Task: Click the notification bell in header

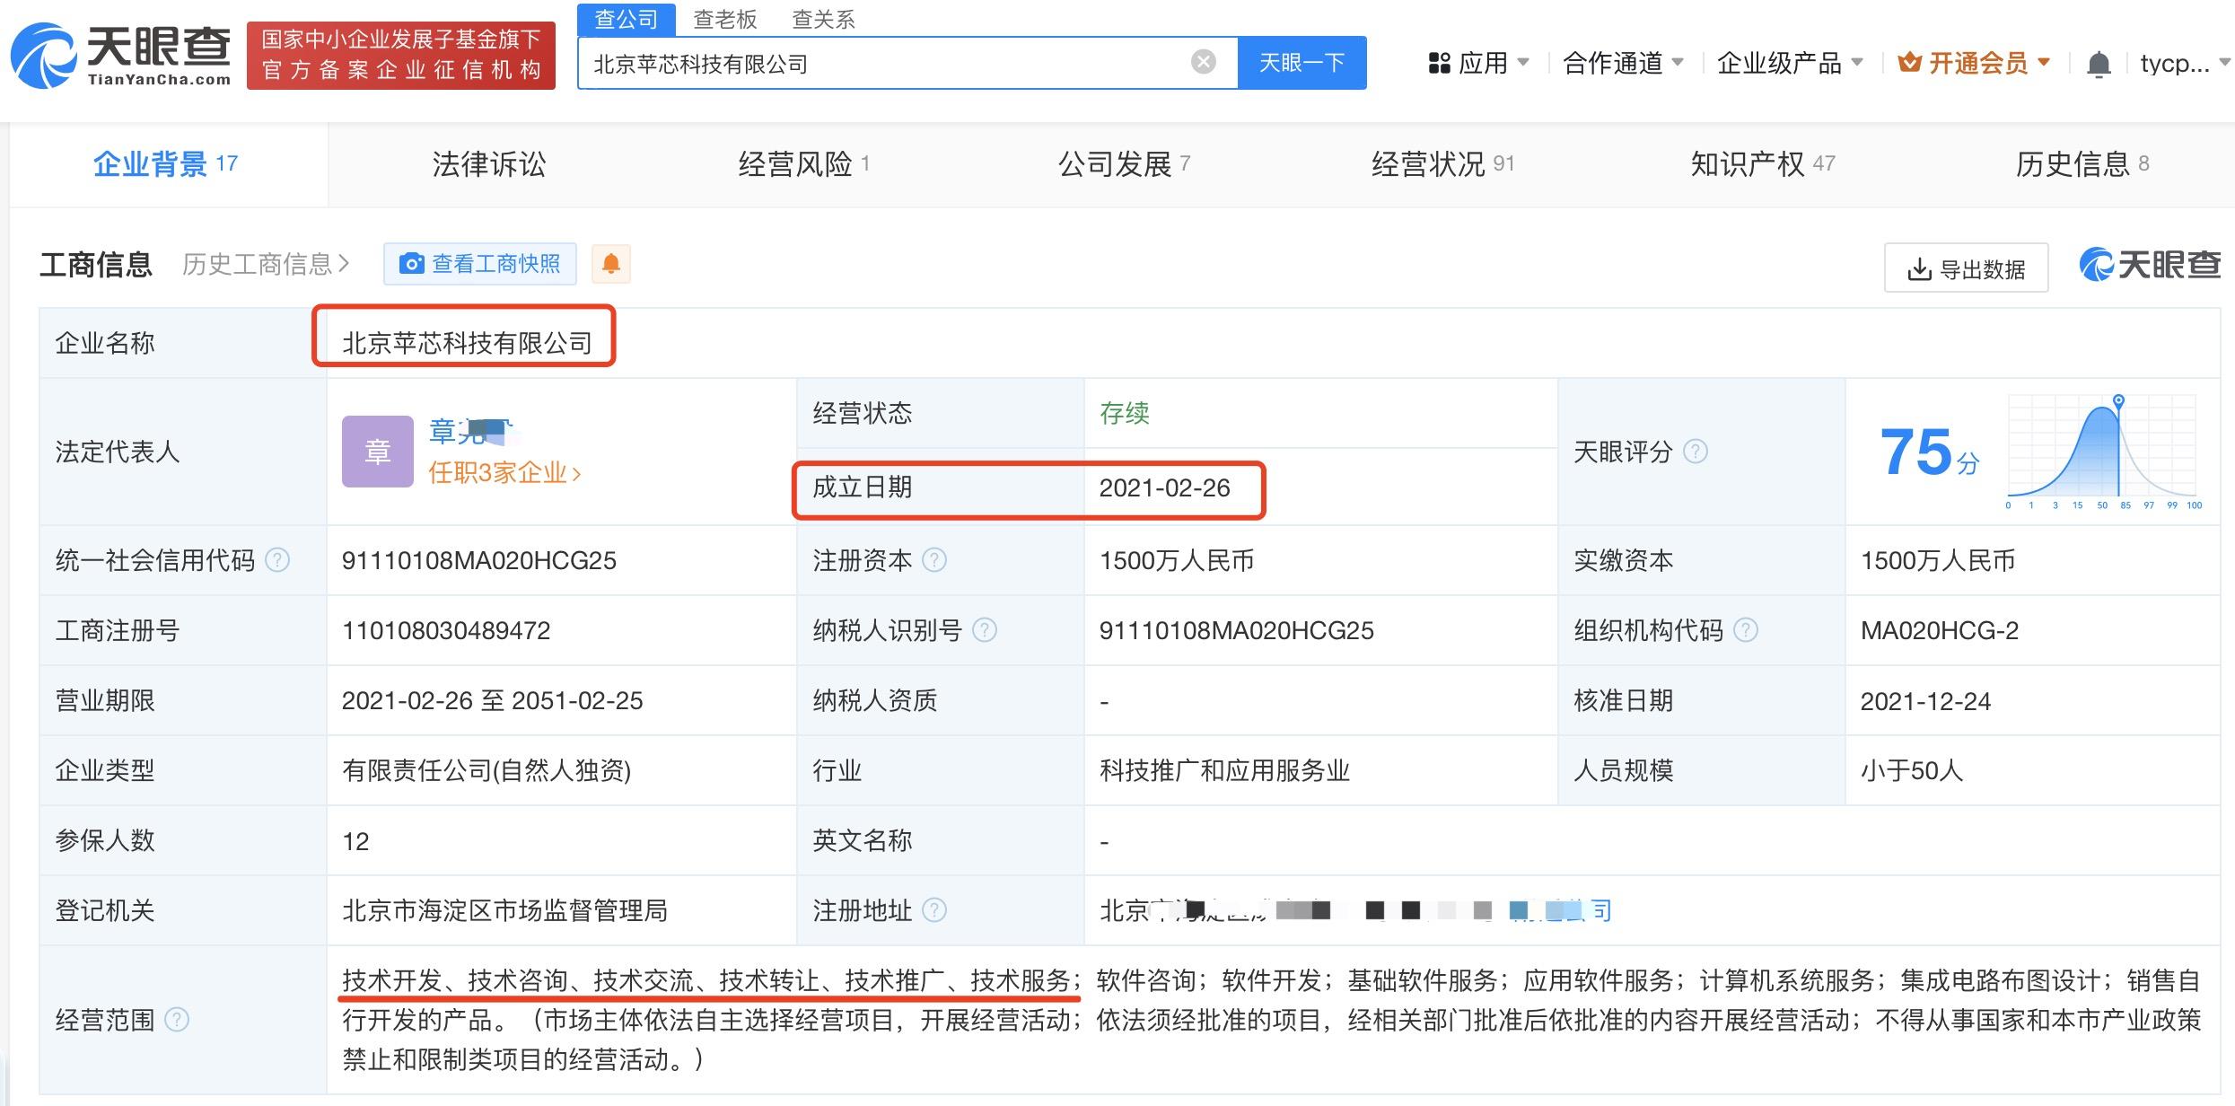Action: [x=2098, y=64]
